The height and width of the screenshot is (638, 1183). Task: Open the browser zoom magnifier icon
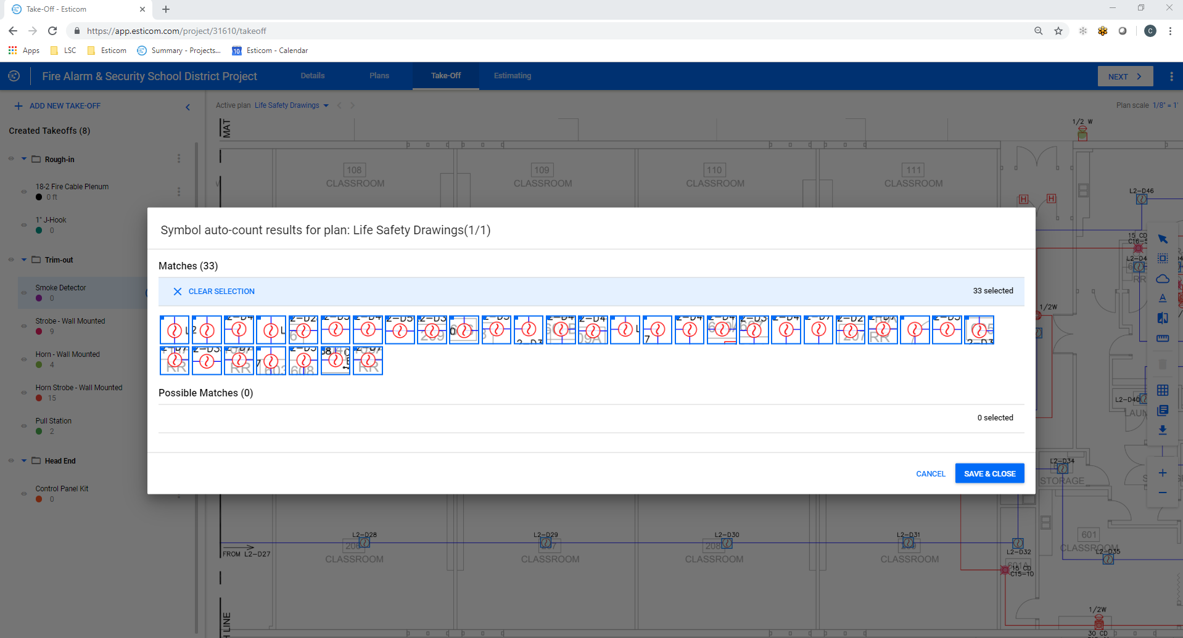click(1039, 31)
